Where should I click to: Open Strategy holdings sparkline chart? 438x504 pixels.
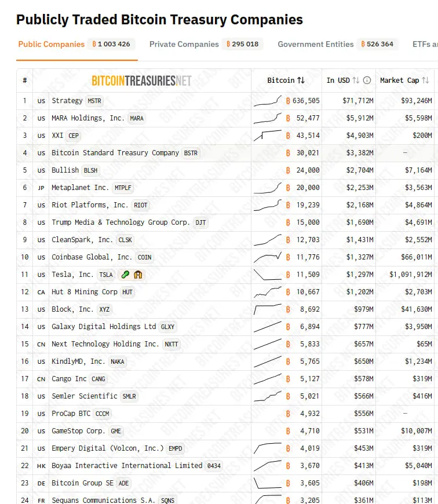[x=267, y=101]
